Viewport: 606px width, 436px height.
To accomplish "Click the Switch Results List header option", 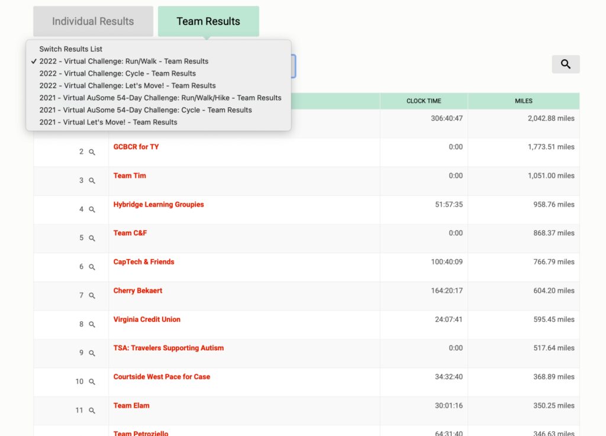I will click(159, 49).
